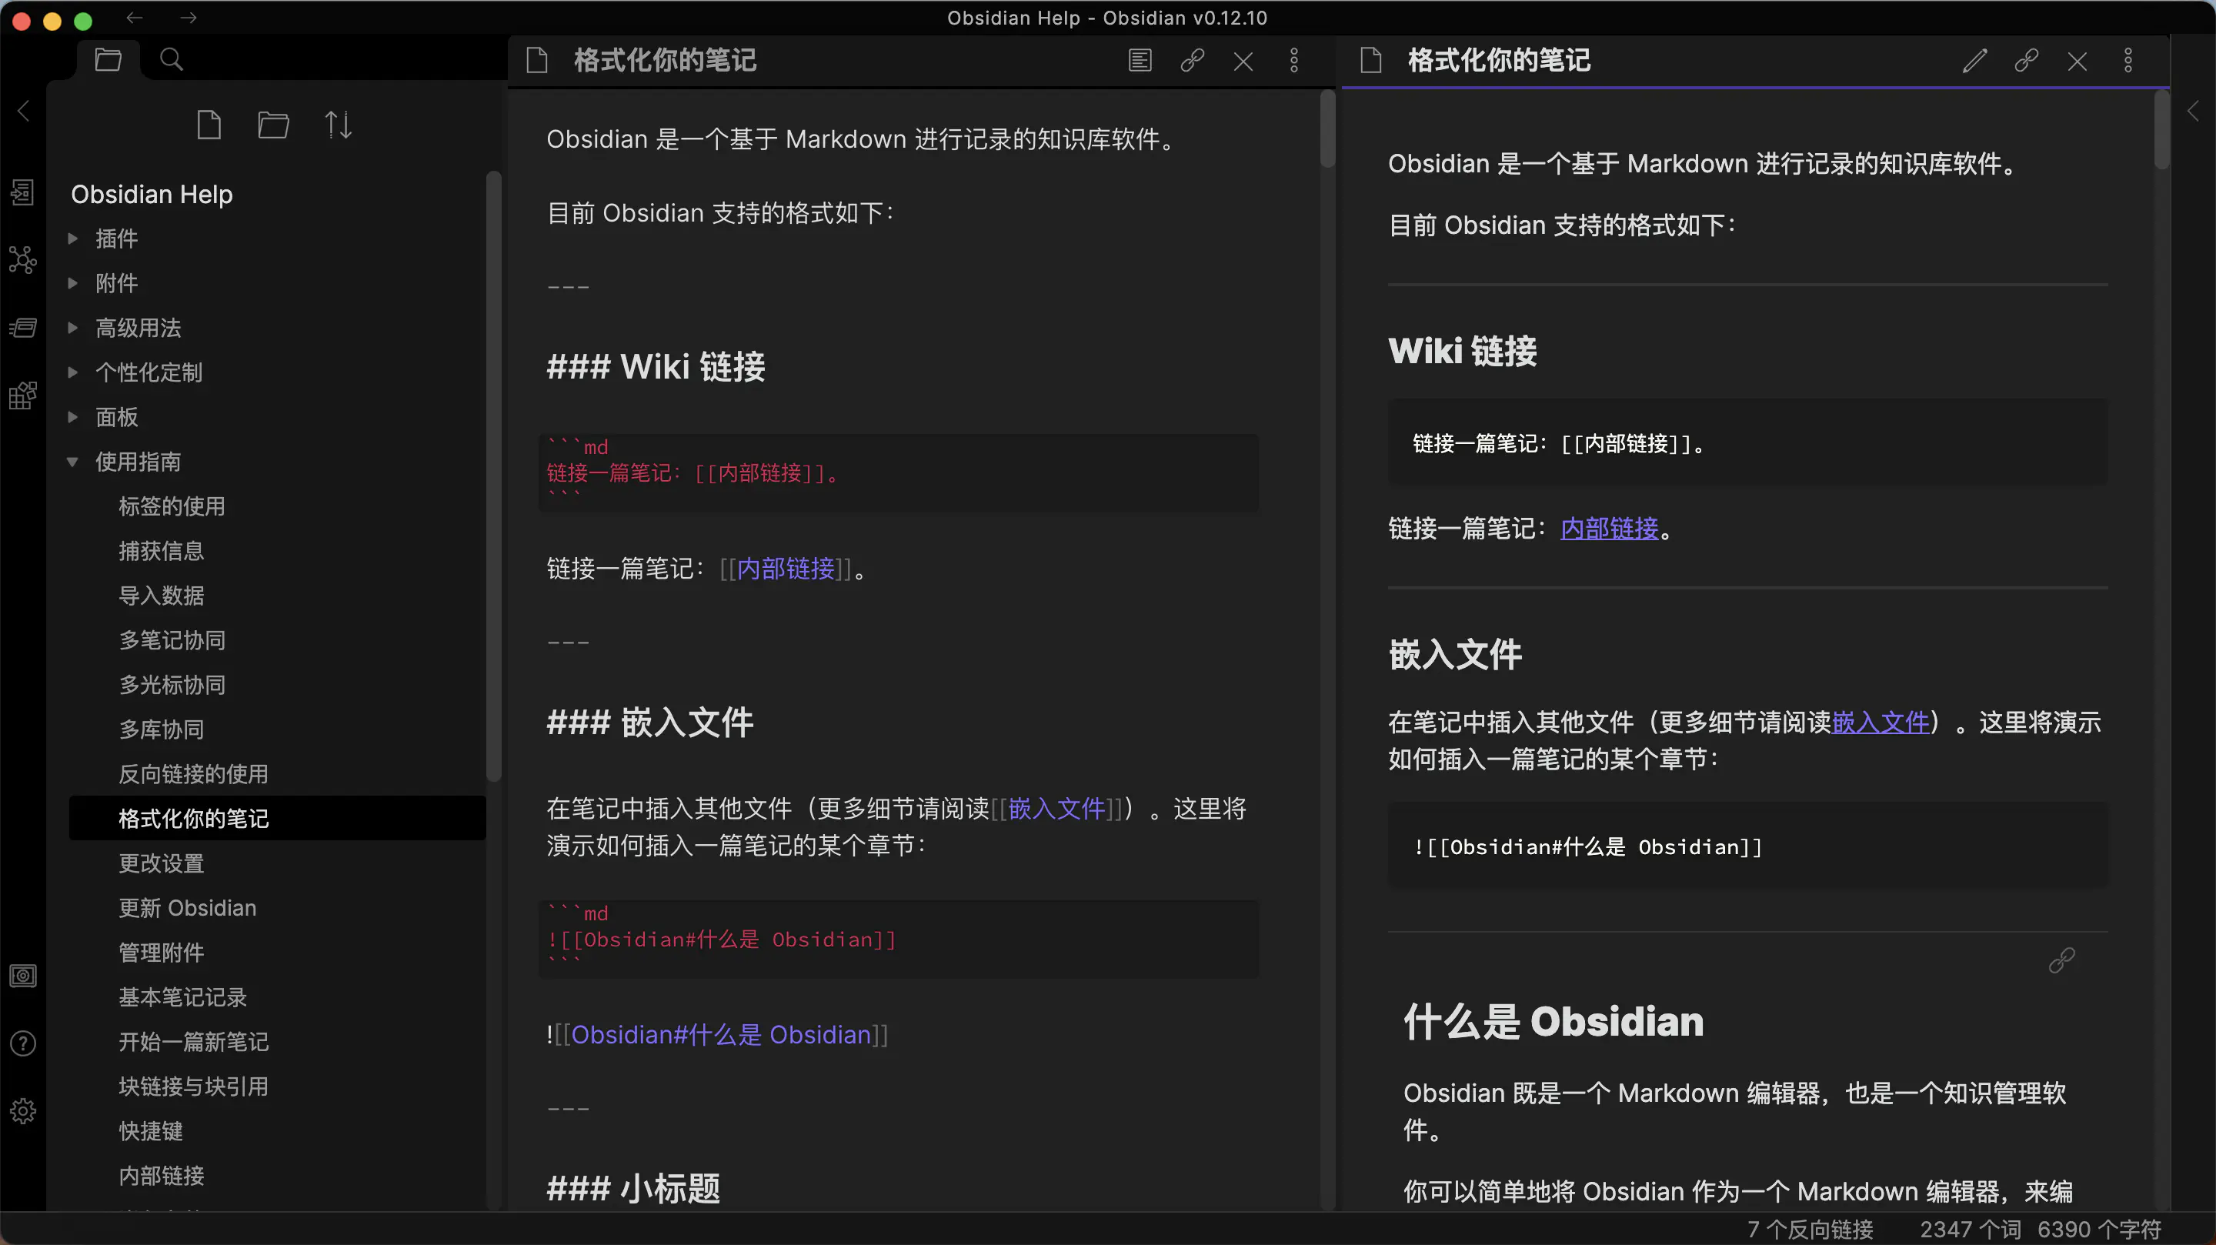The image size is (2216, 1245).
Task: Change sort order icon
Action: [338, 125]
